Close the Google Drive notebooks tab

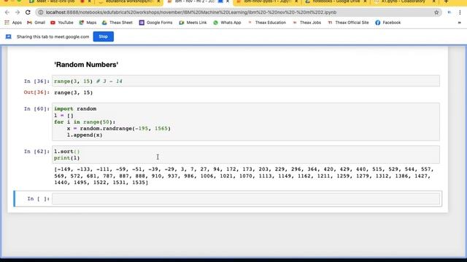click(x=365, y=1)
